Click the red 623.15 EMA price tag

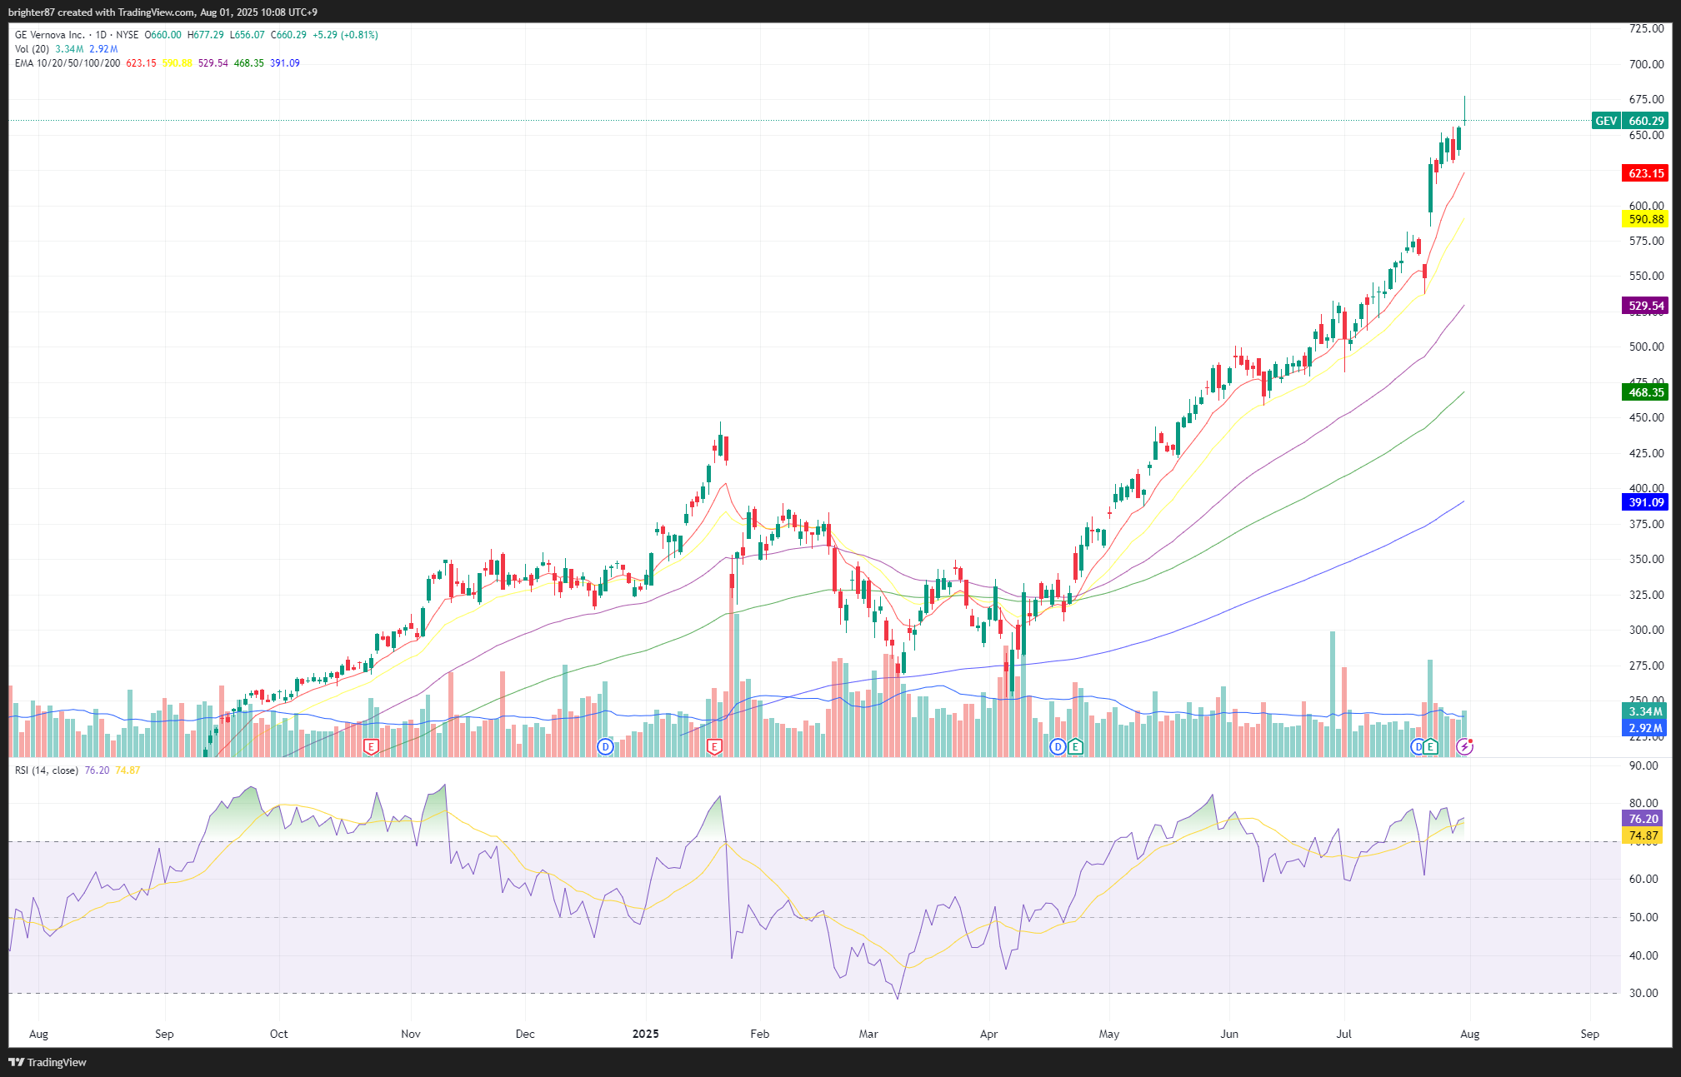(1646, 173)
